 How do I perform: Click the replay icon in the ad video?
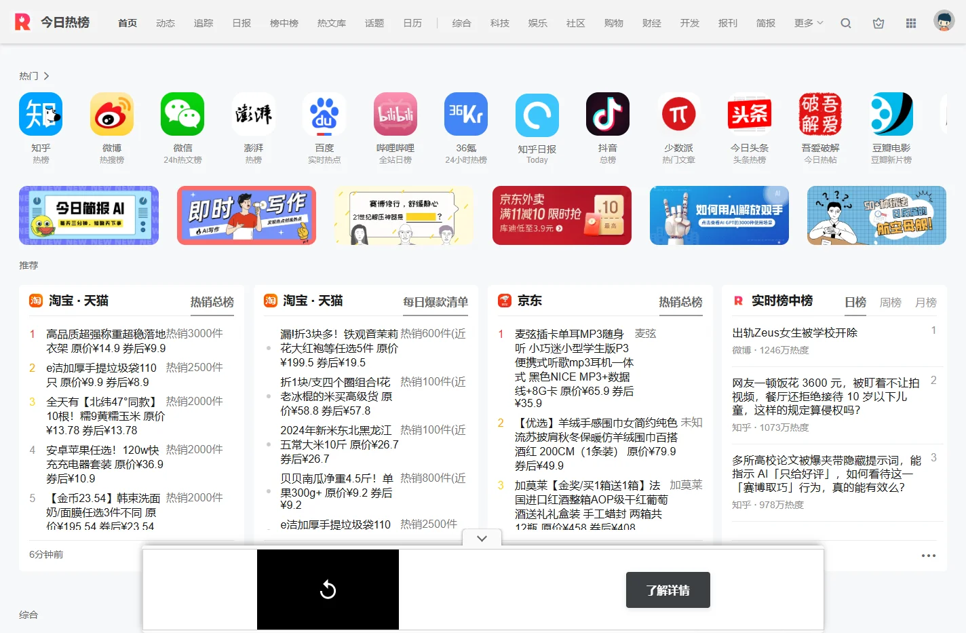pos(328,590)
